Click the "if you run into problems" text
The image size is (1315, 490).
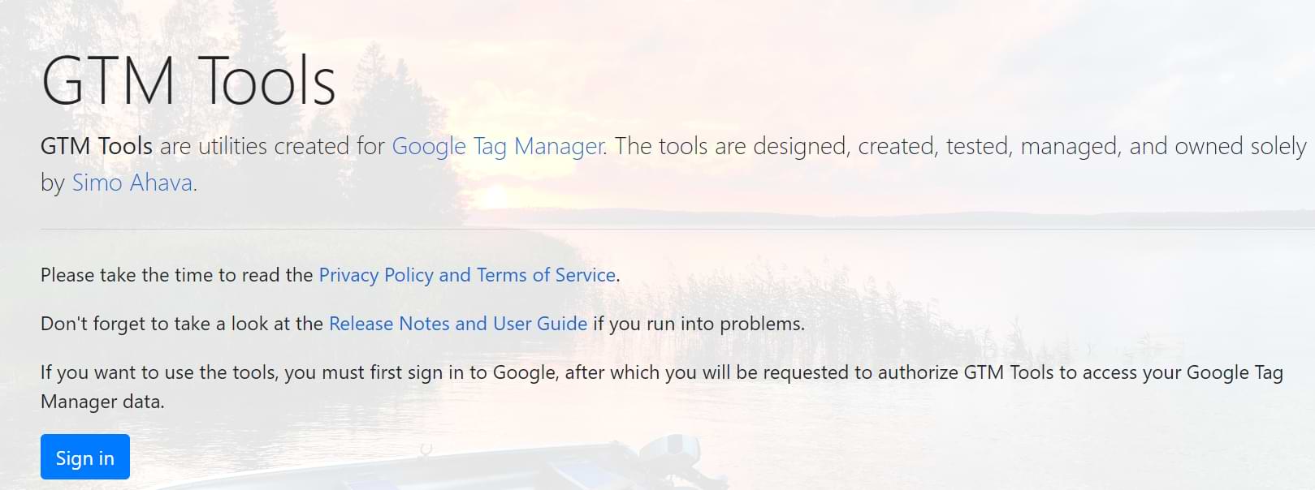(x=699, y=324)
